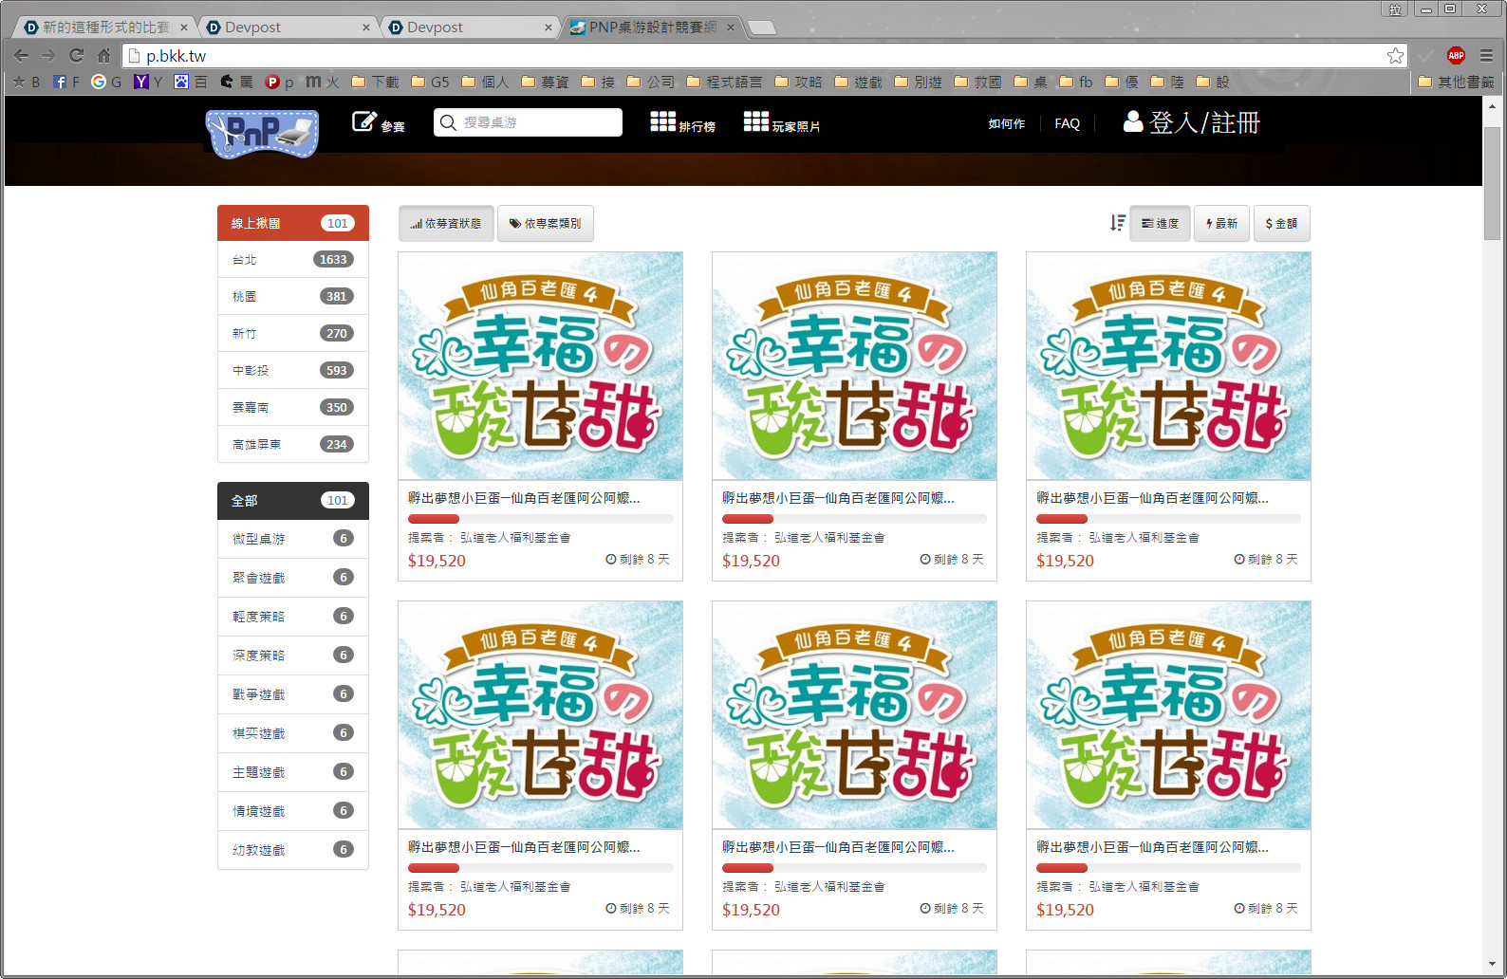1507x979 pixels.
Task: Open the Baidu 百 bookmark
Action: [x=191, y=83]
